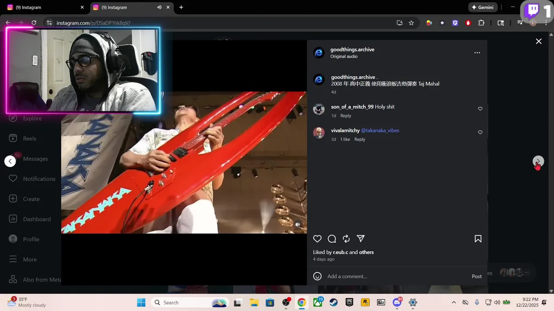Open the Gemini button
Viewport: 554px width, 311px height.
[x=483, y=7]
